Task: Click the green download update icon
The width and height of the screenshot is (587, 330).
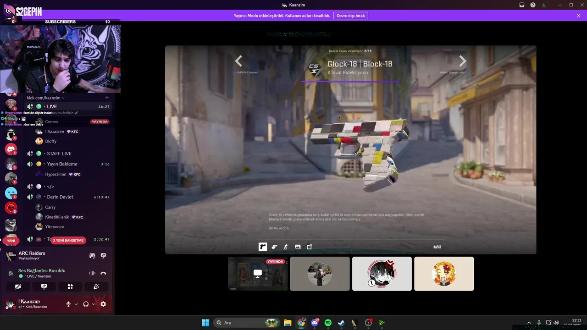Action: (x=544, y=5)
